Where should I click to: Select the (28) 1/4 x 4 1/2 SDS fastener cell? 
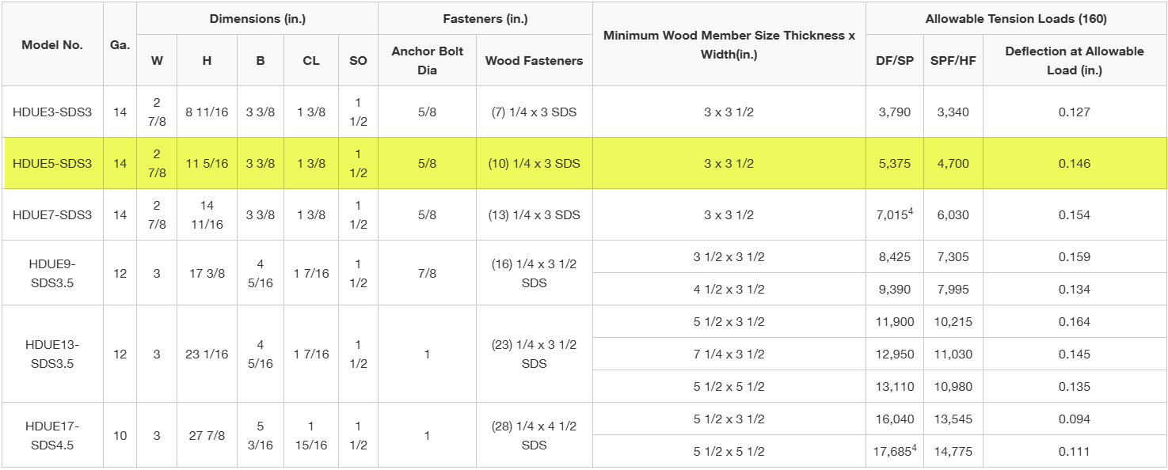pyautogui.click(x=534, y=435)
